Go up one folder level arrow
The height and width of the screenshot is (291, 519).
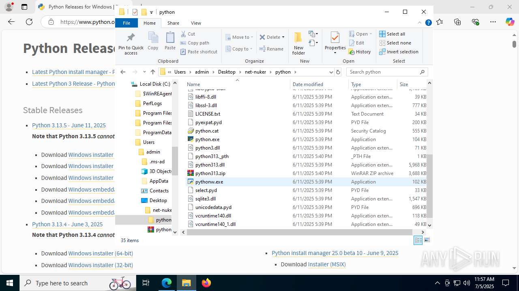tap(152, 72)
